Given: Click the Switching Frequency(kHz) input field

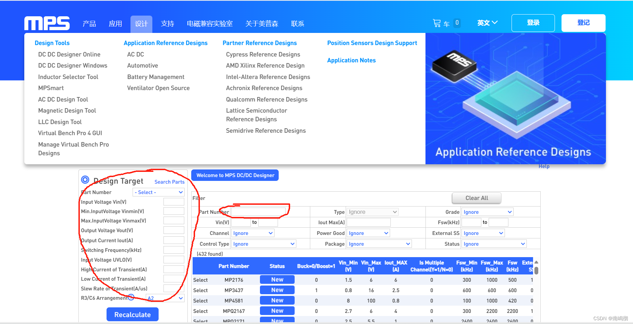Looking at the screenshot, I should [174, 250].
